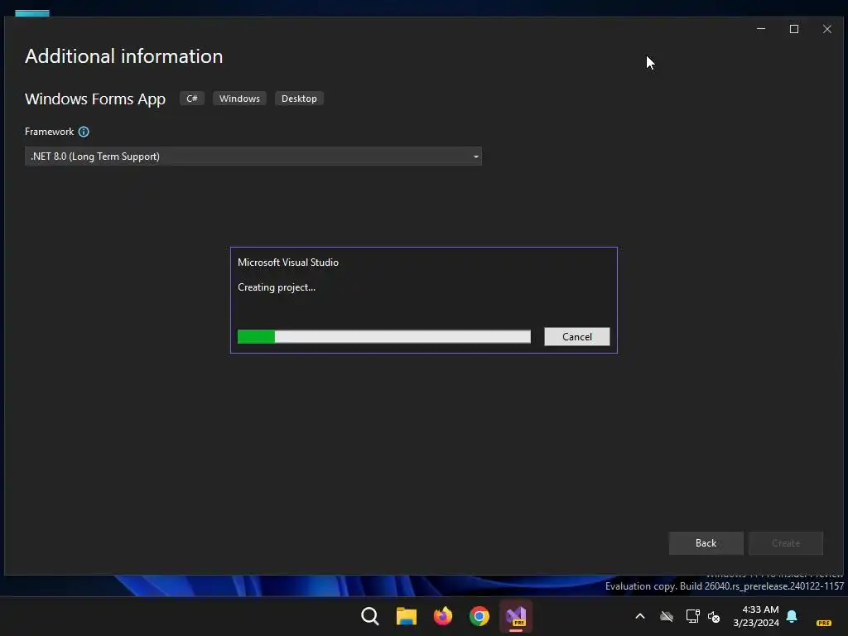The image size is (848, 636).
Task: Go Back to previous step
Action: (706, 543)
